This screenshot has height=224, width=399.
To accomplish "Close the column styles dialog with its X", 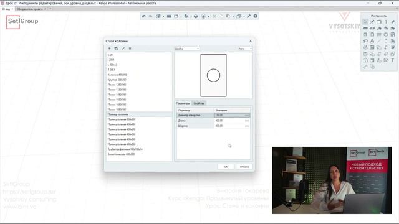I will click(x=251, y=41).
